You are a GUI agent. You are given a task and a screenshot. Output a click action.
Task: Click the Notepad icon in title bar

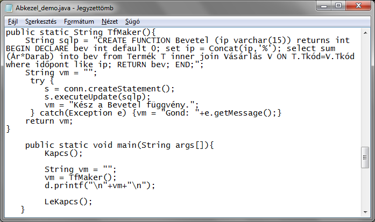point(9,8)
